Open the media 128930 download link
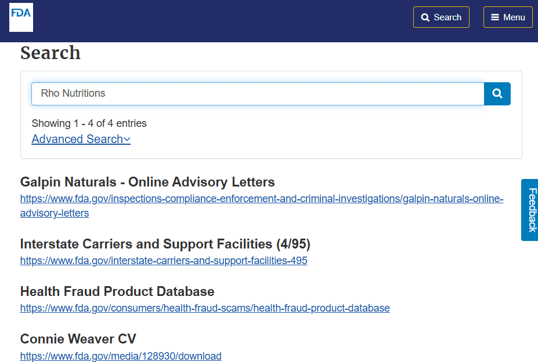The height and width of the screenshot is (362, 538). coord(121,356)
